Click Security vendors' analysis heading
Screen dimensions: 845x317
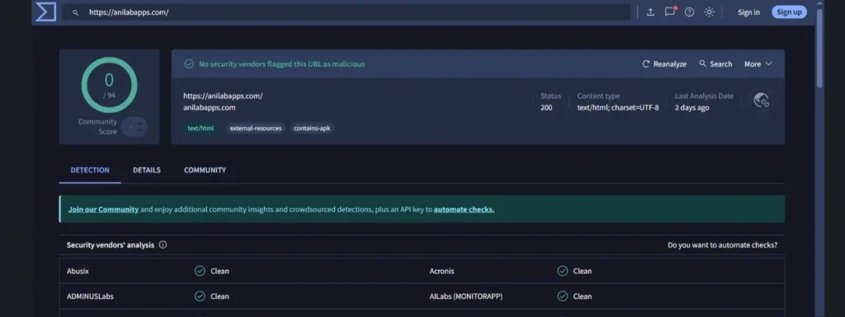click(111, 244)
